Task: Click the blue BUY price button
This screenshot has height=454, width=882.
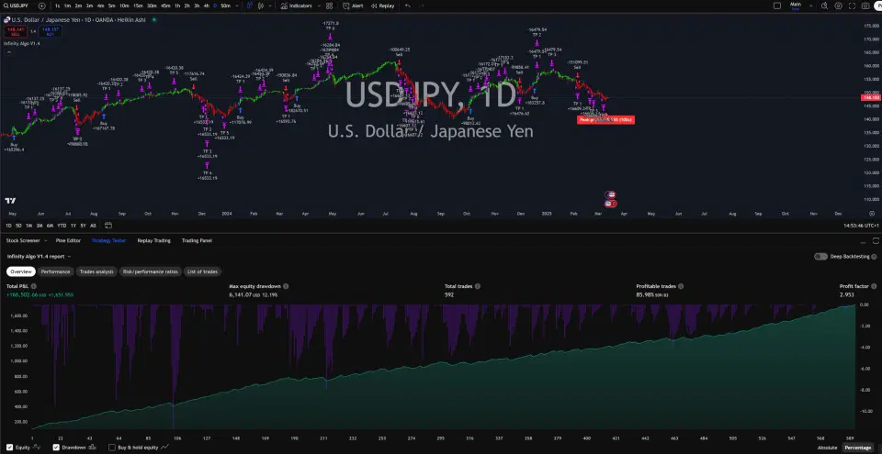Action: point(50,31)
